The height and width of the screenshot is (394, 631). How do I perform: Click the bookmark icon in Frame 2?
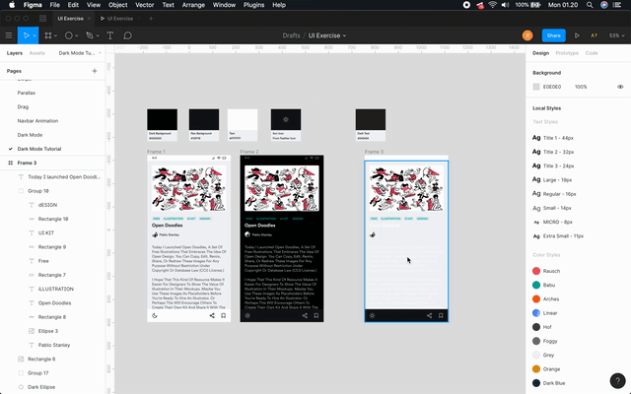point(316,315)
